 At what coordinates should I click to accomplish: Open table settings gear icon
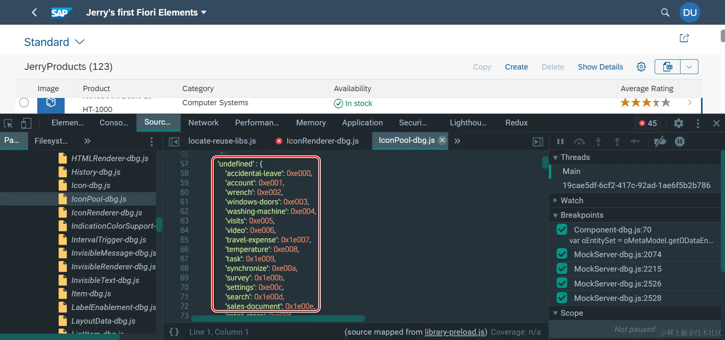(x=641, y=67)
